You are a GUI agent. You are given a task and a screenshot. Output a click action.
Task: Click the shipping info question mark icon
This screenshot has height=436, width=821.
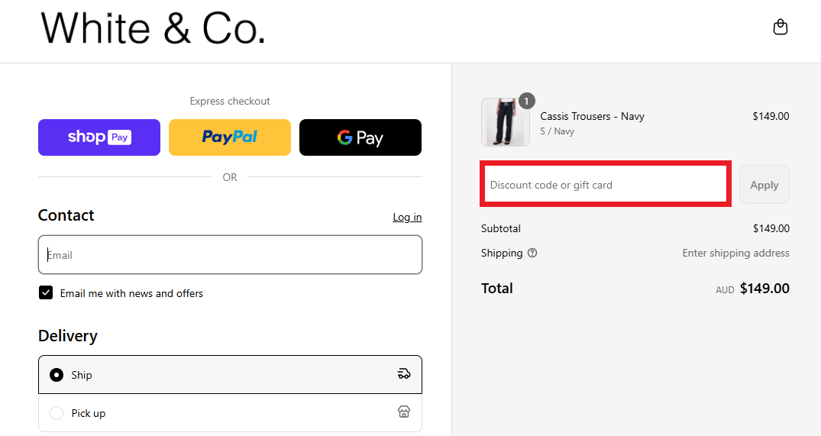(532, 253)
